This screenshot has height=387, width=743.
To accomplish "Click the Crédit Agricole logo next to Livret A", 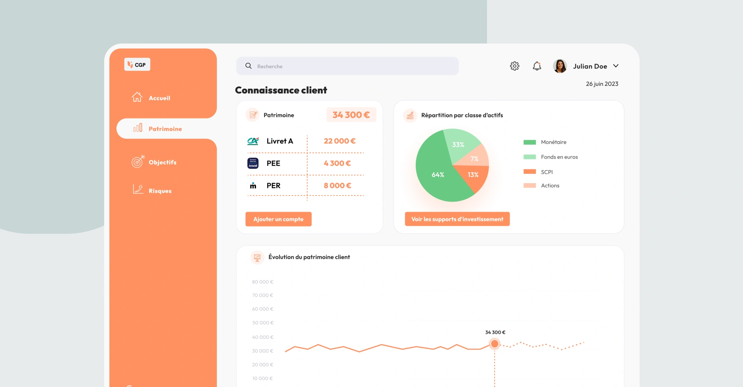I will (x=252, y=141).
